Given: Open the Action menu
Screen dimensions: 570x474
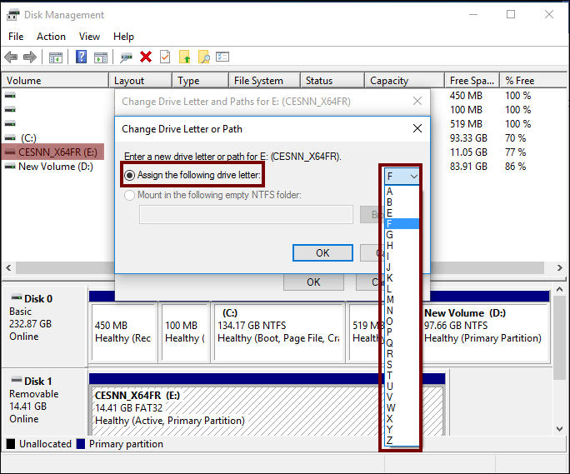Looking at the screenshot, I should (x=52, y=37).
